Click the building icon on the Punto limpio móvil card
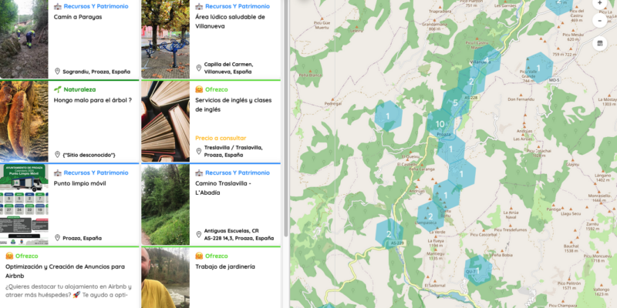 57,172
